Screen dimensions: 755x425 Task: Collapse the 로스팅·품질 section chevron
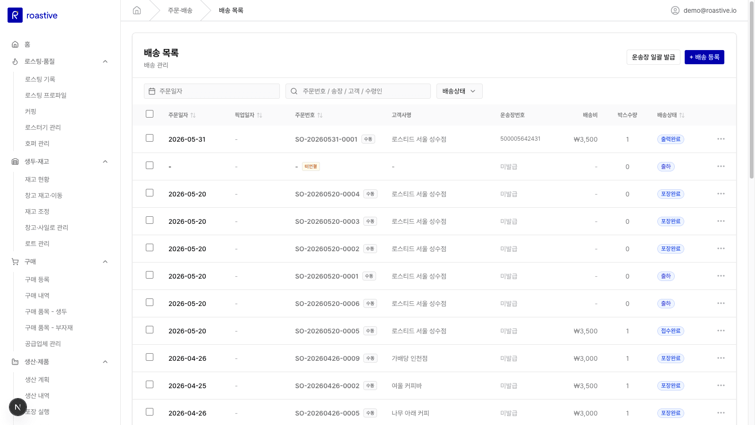pos(105,61)
